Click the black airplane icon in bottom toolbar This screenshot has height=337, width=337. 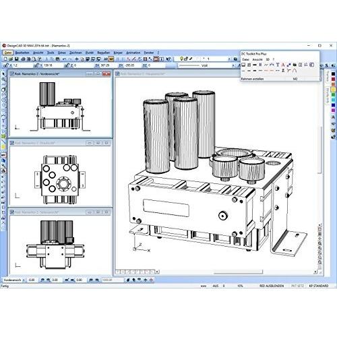146,280
